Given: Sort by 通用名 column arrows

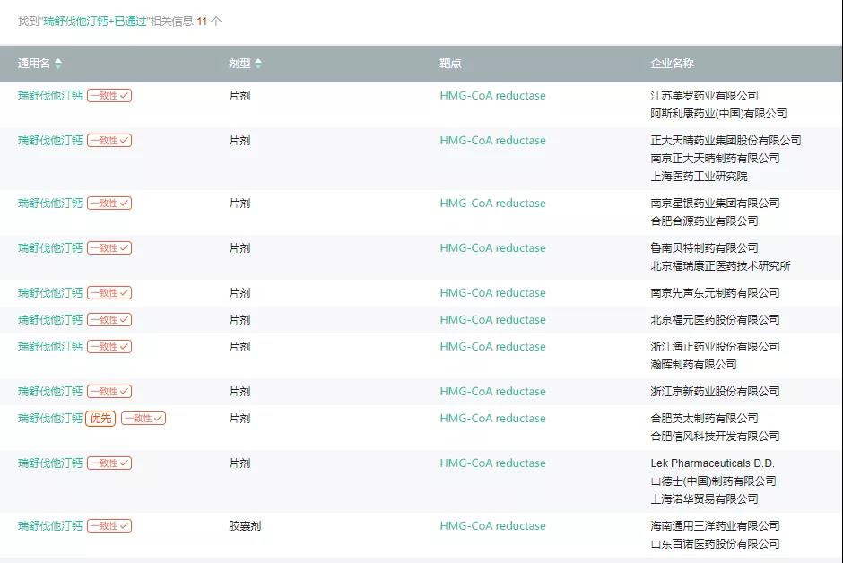Looking at the screenshot, I should coord(58,64).
